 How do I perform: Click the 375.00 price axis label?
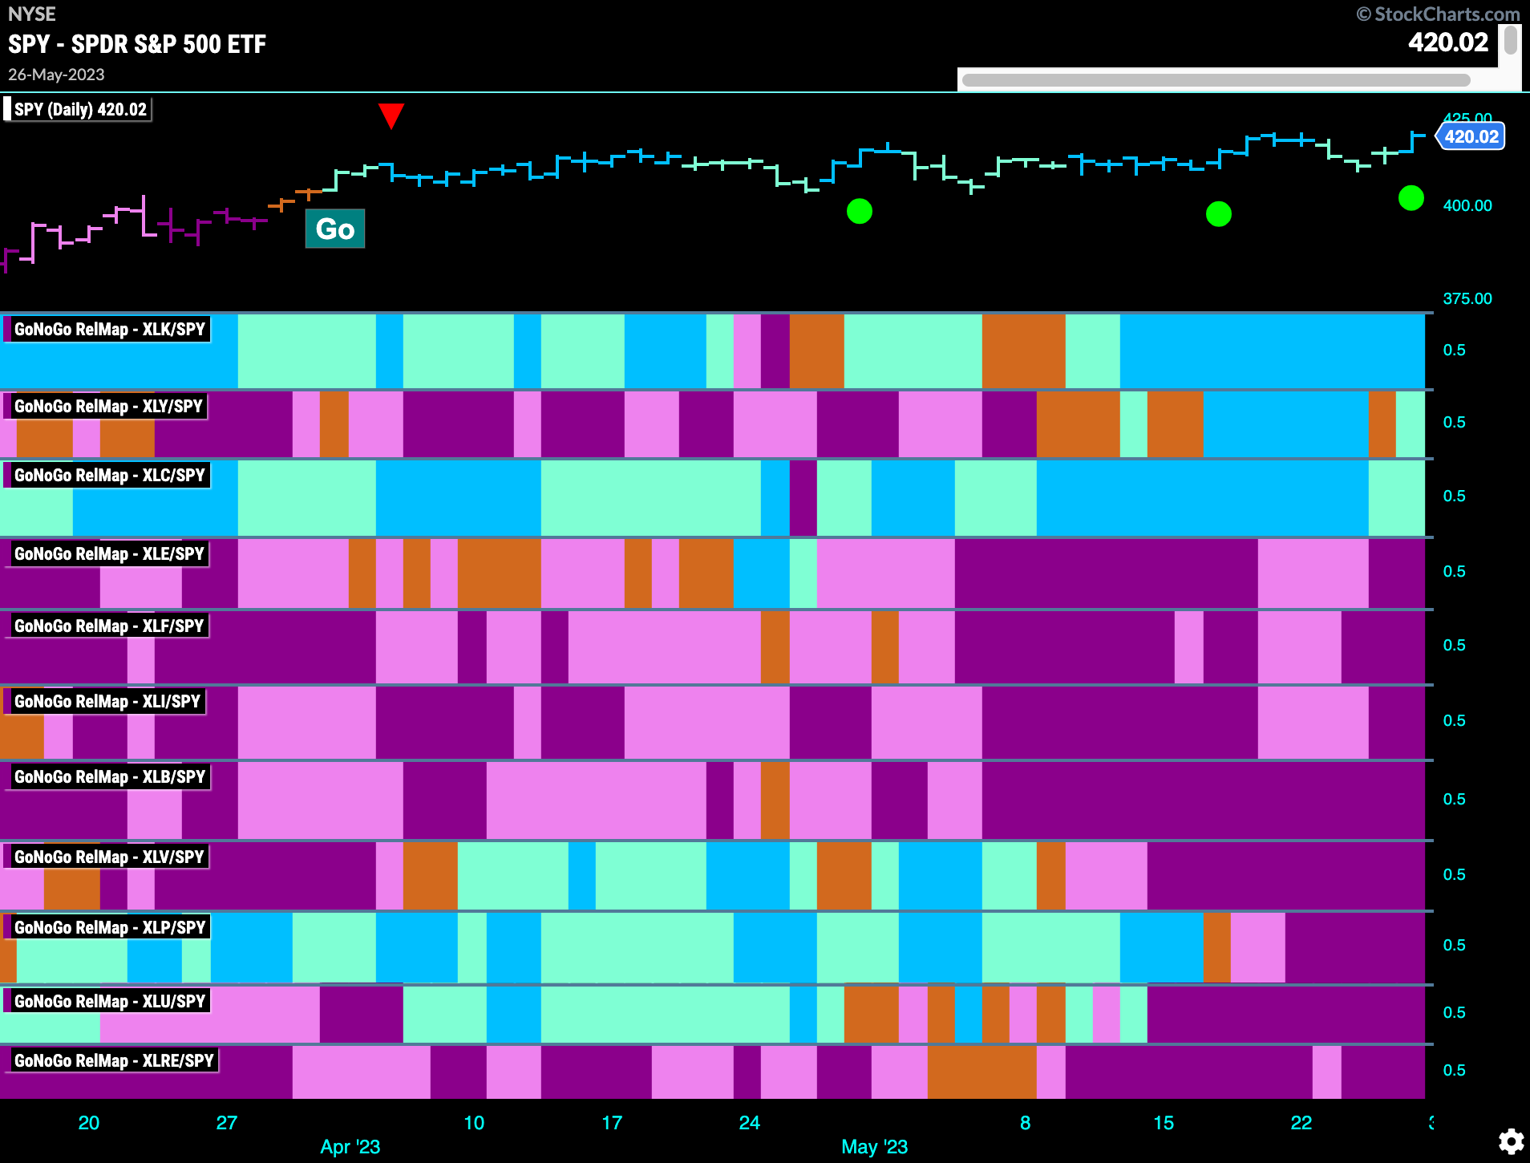click(1467, 298)
